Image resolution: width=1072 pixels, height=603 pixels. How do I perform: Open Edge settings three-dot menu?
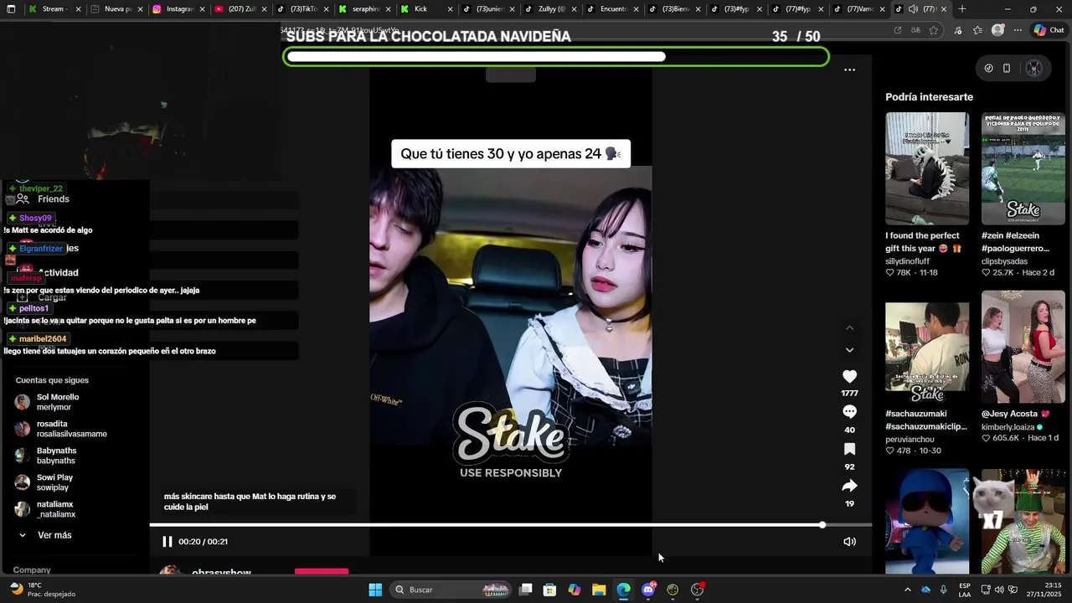pos(1018,30)
